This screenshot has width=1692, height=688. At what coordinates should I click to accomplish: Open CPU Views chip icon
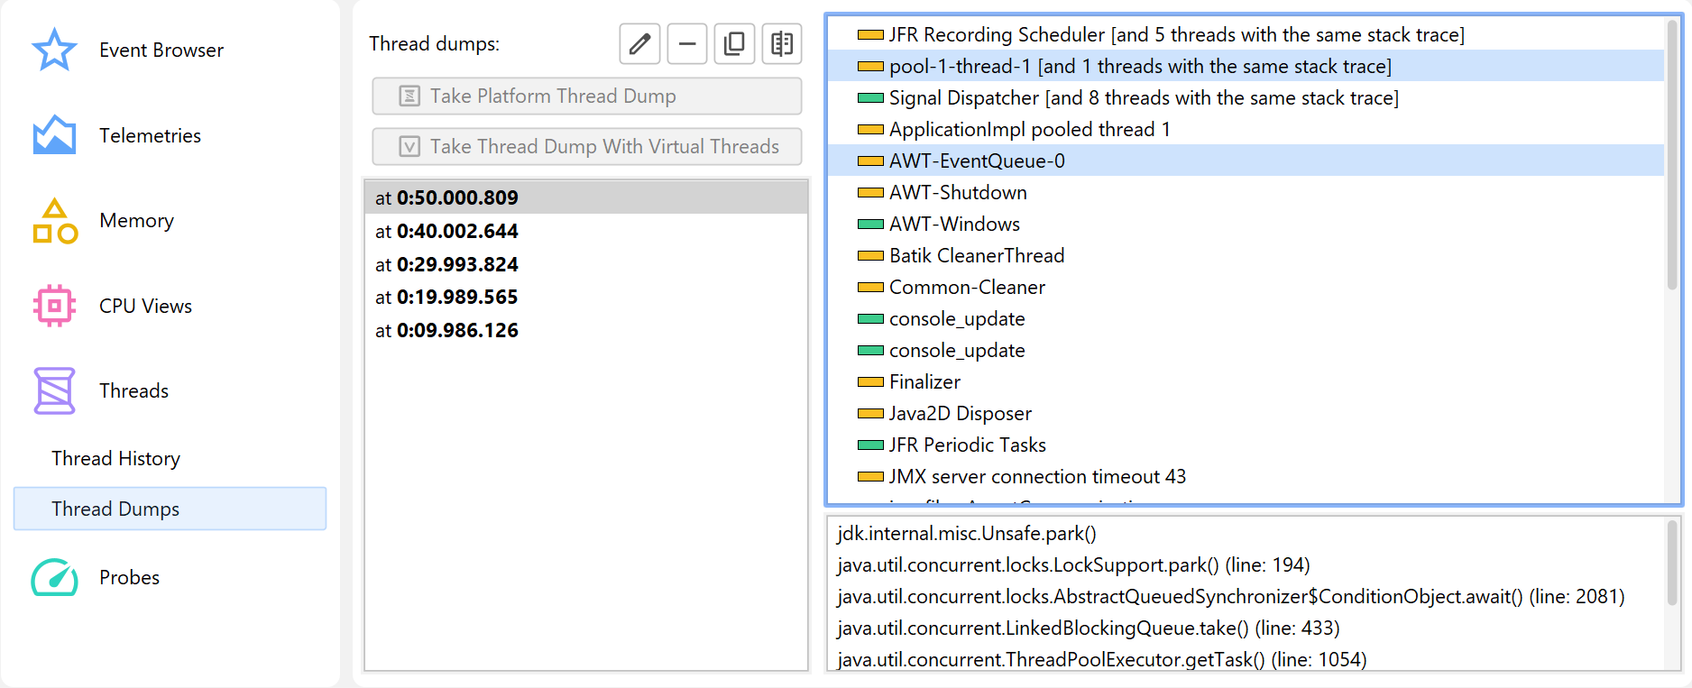click(x=54, y=306)
